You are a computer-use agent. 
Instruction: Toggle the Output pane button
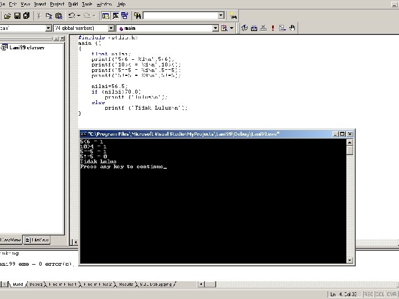(x=115, y=16)
